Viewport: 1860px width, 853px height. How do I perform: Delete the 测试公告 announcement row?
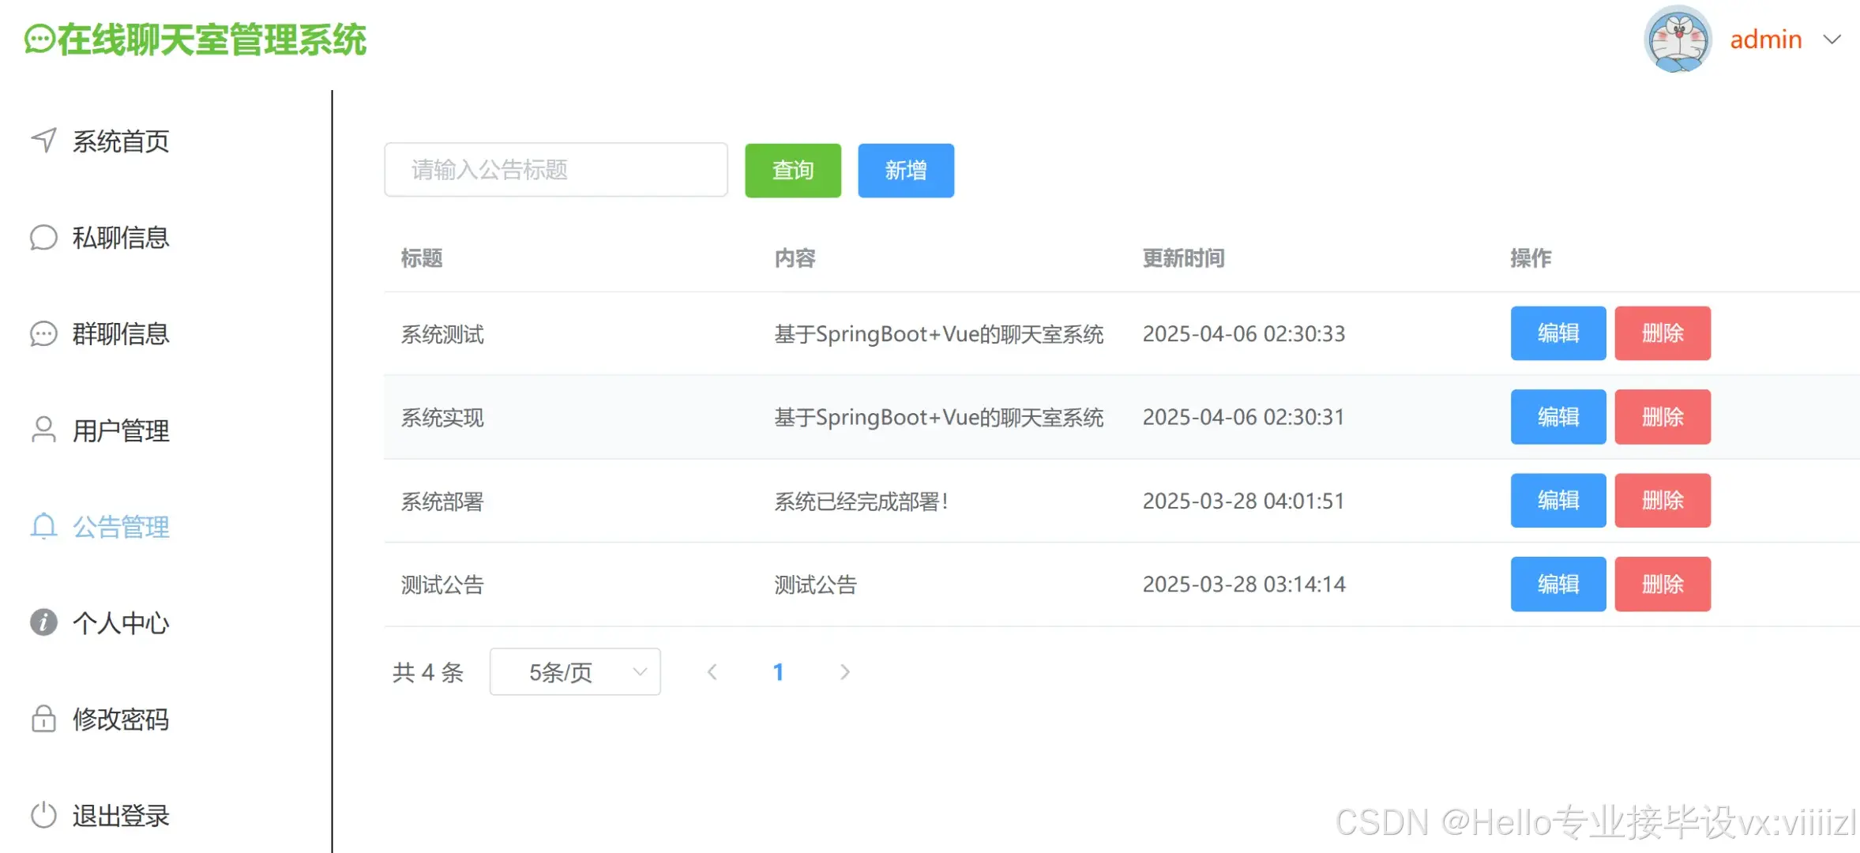tap(1662, 584)
